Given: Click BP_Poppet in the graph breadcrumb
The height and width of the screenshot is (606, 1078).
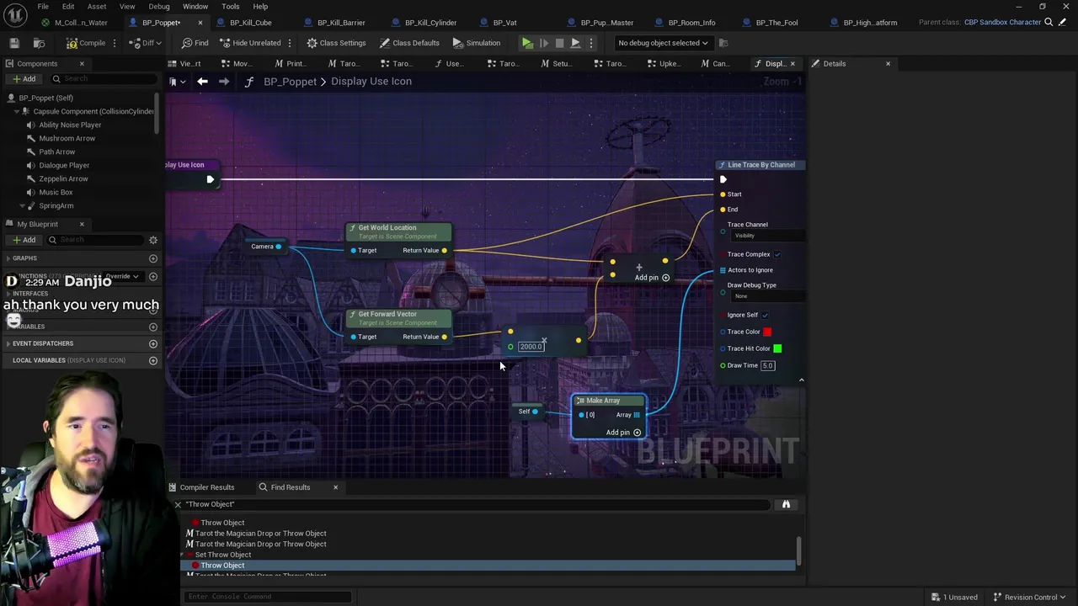Looking at the screenshot, I should [x=290, y=82].
